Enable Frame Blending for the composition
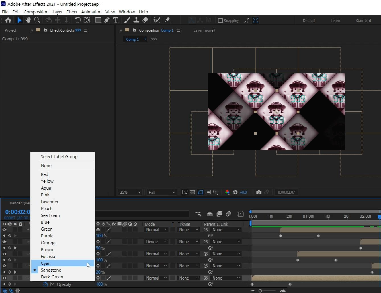 (219, 214)
